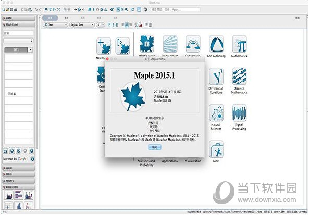Viewport: 309px width, 215px height.
Task: Open the App Authoring tile
Action: point(216,44)
